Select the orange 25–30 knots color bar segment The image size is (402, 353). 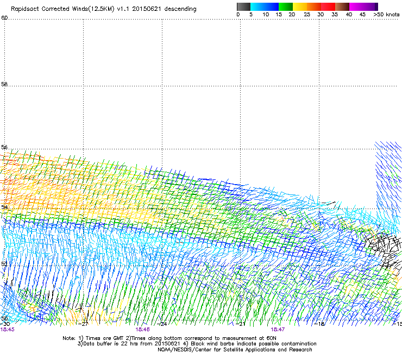pyautogui.click(x=314, y=7)
